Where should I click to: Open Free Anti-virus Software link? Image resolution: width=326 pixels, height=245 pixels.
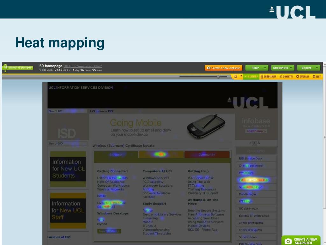[206, 214]
